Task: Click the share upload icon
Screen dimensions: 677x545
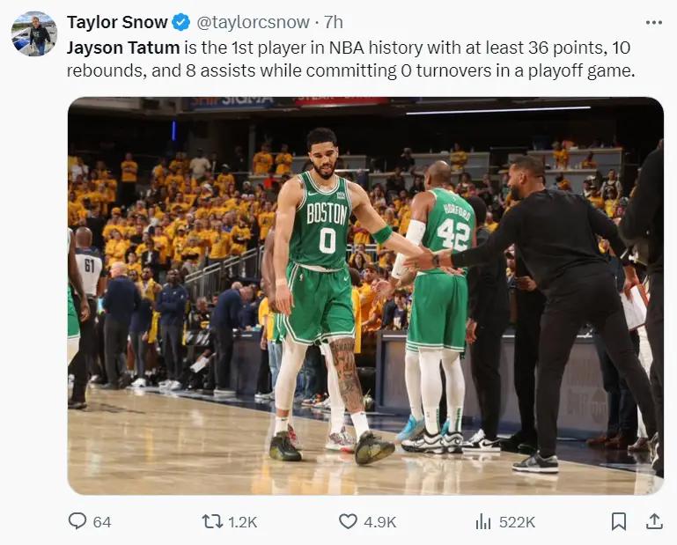Action: [x=654, y=521]
